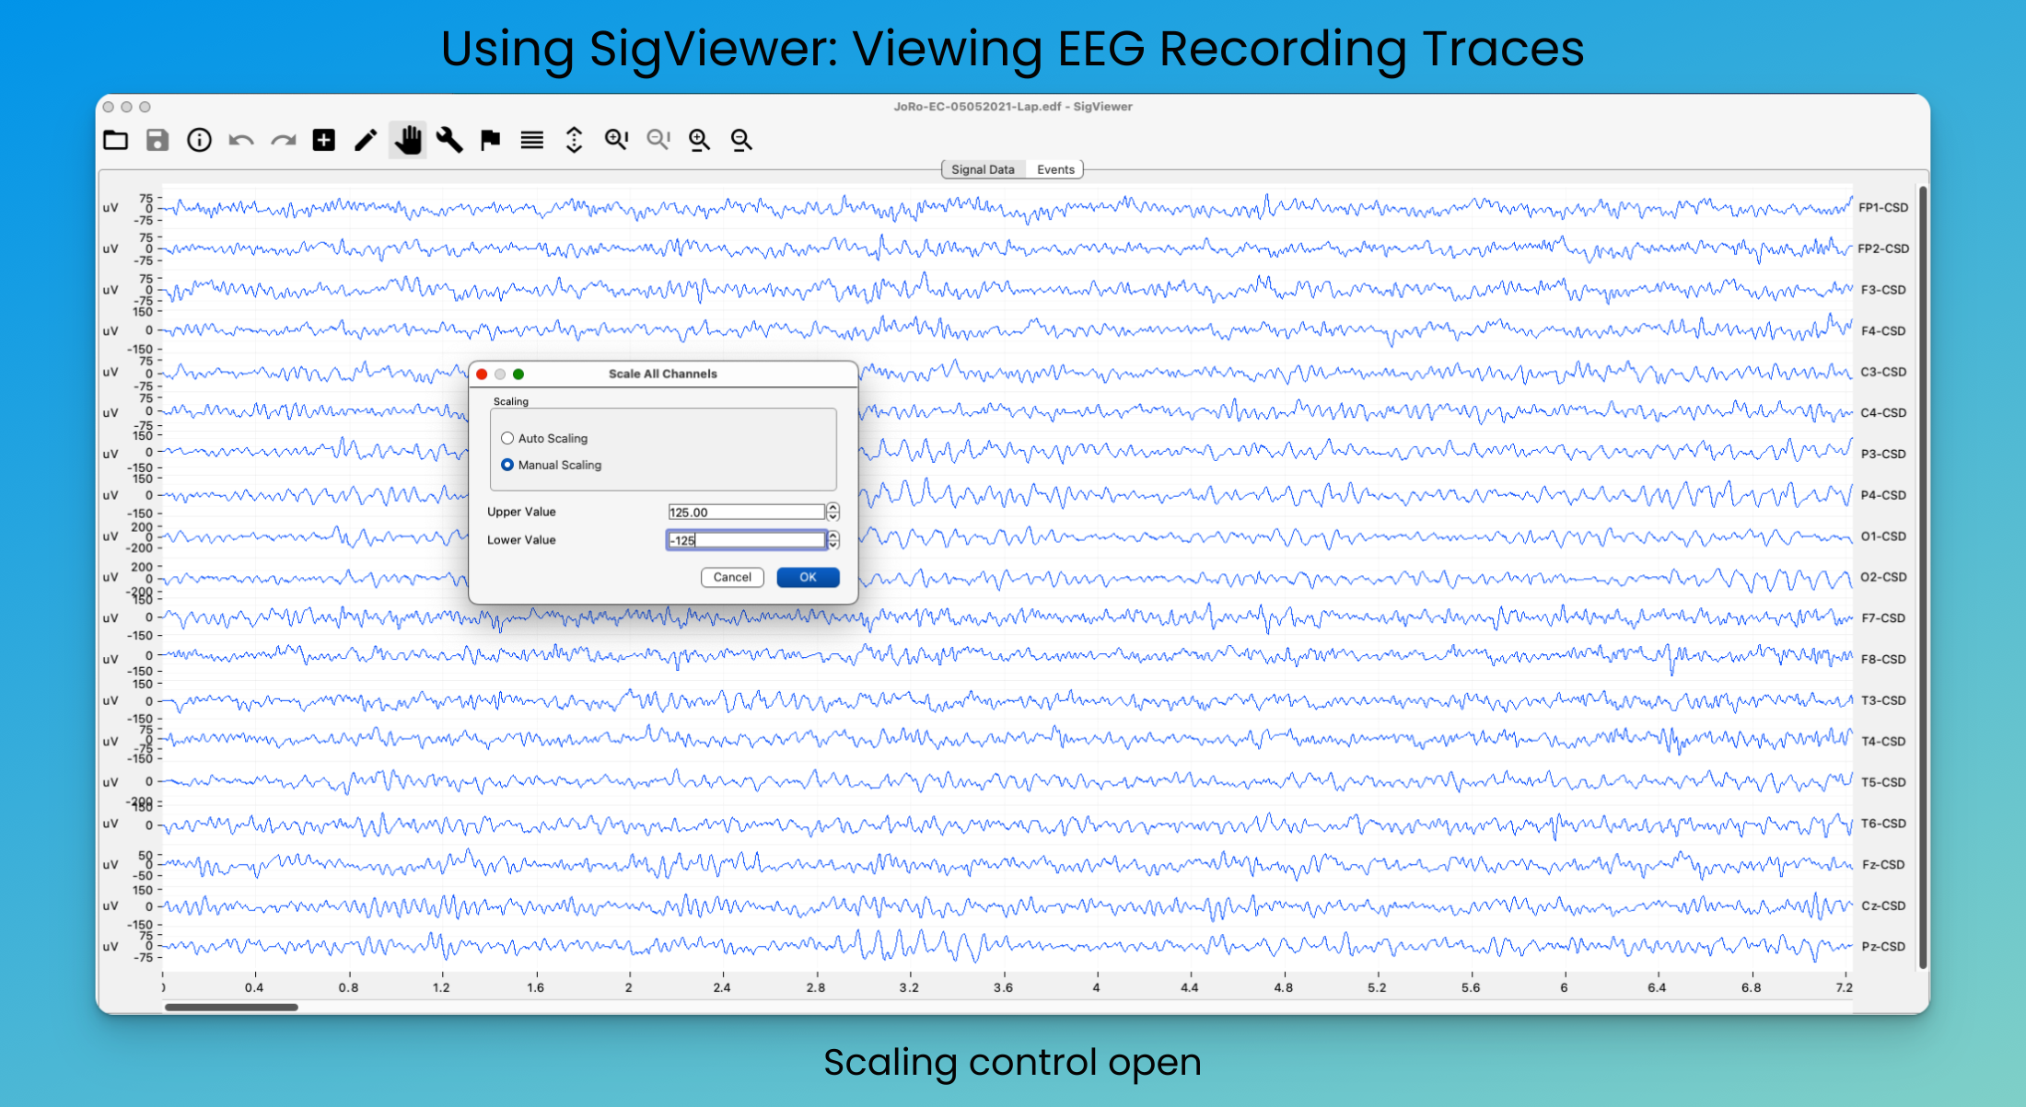
Task: Click the zoom out horizontal magnifier
Action: 741,140
